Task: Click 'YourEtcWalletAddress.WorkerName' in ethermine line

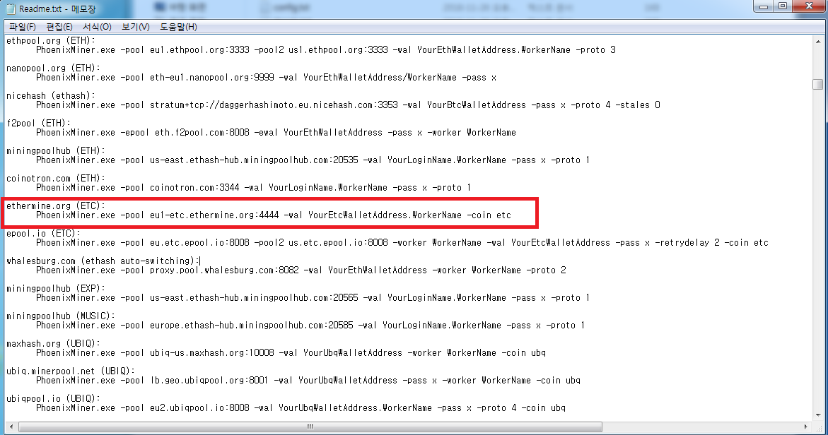Action: (x=385, y=215)
